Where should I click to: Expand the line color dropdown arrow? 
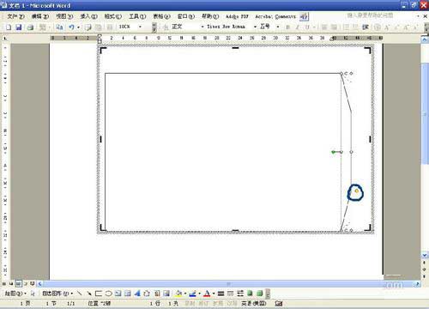coord(199,294)
